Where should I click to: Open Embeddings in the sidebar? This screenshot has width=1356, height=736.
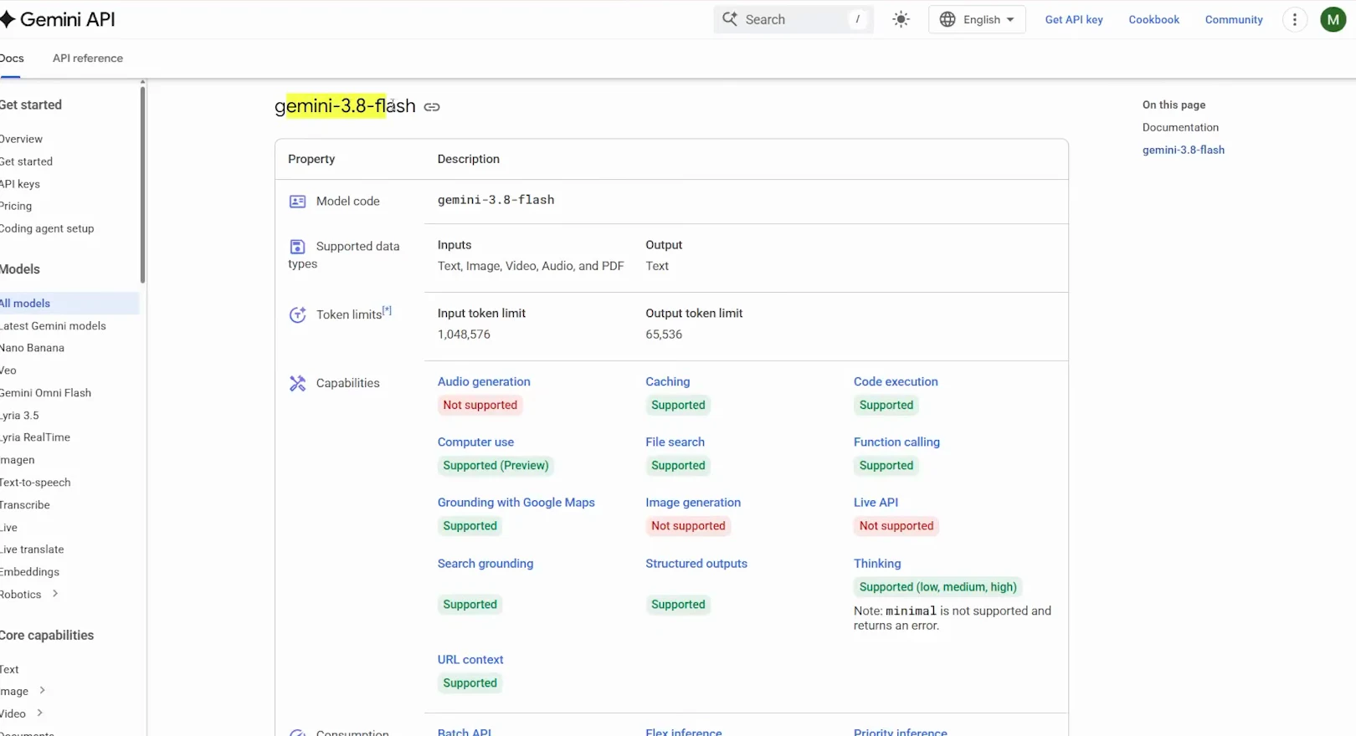[x=29, y=572]
